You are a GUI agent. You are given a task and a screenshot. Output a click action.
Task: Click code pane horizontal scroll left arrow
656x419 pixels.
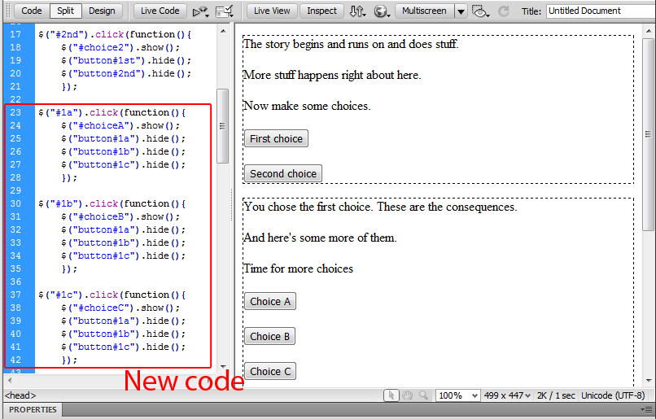(x=9, y=380)
